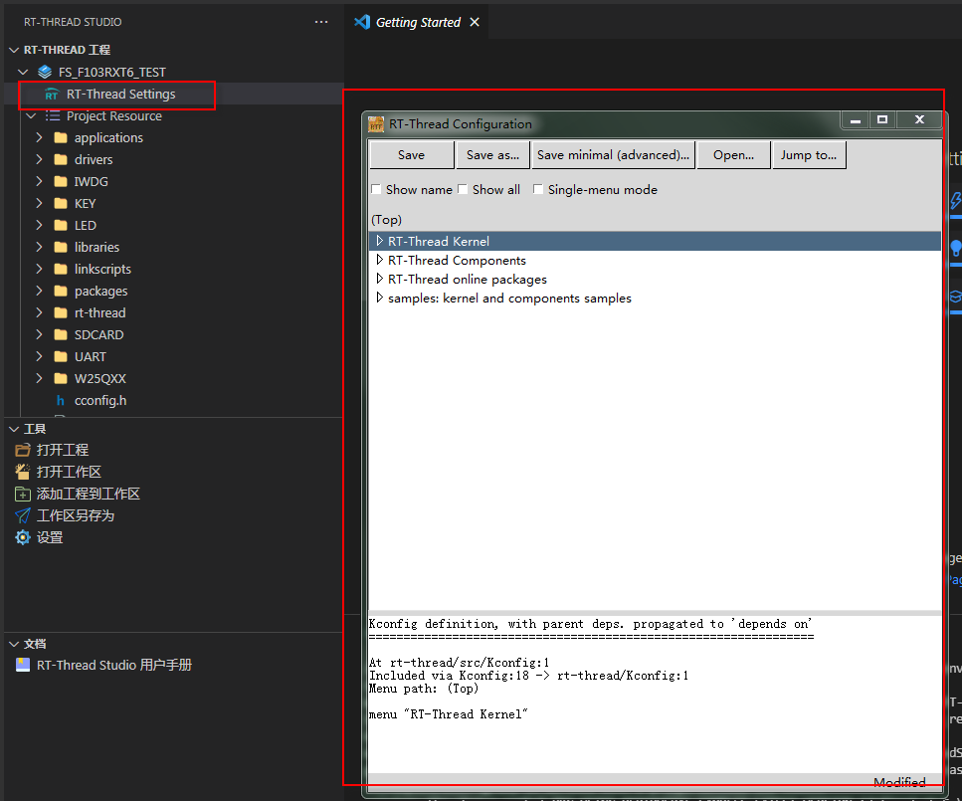Click the UART folder icon
Screen dimensions: 962x801
coord(61,356)
